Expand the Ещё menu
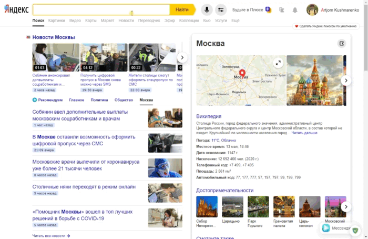 (x=235, y=21)
